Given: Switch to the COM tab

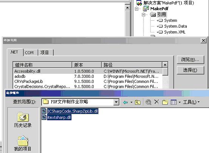Looking at the screenshot, I should click(29, 53).
